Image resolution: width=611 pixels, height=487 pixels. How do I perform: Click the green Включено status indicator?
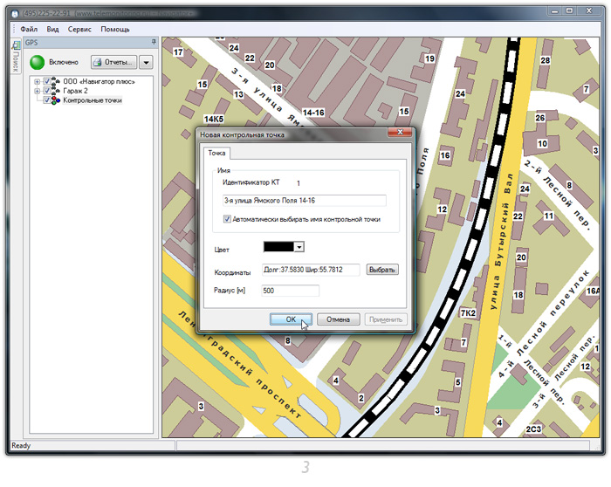(38, 62)
